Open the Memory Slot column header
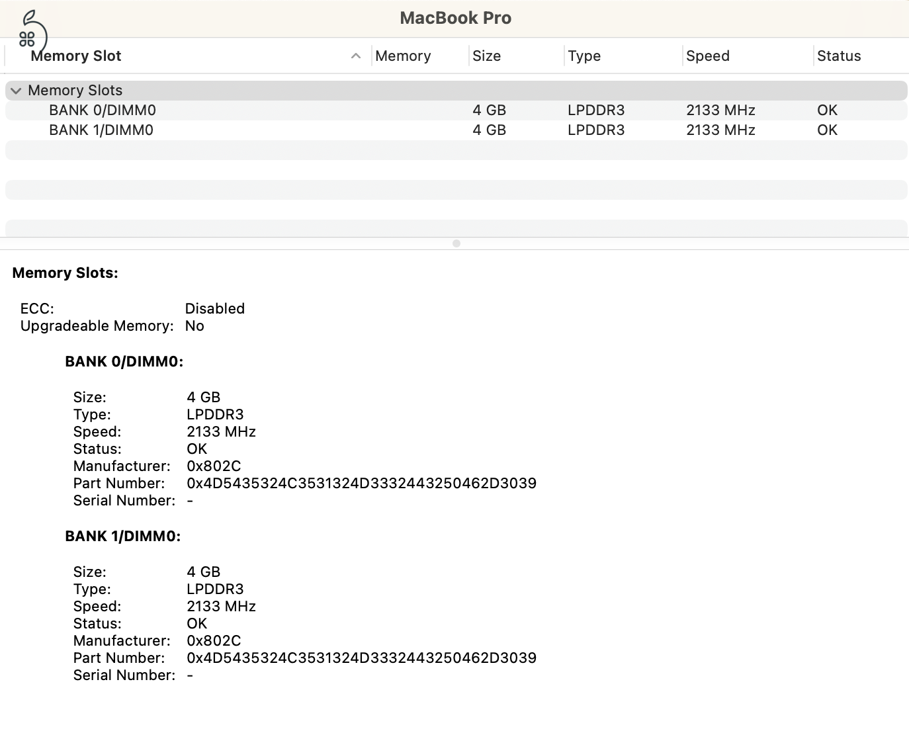This screenshot has width=909, height=733. pyautogui.click(x=76, y=56)
